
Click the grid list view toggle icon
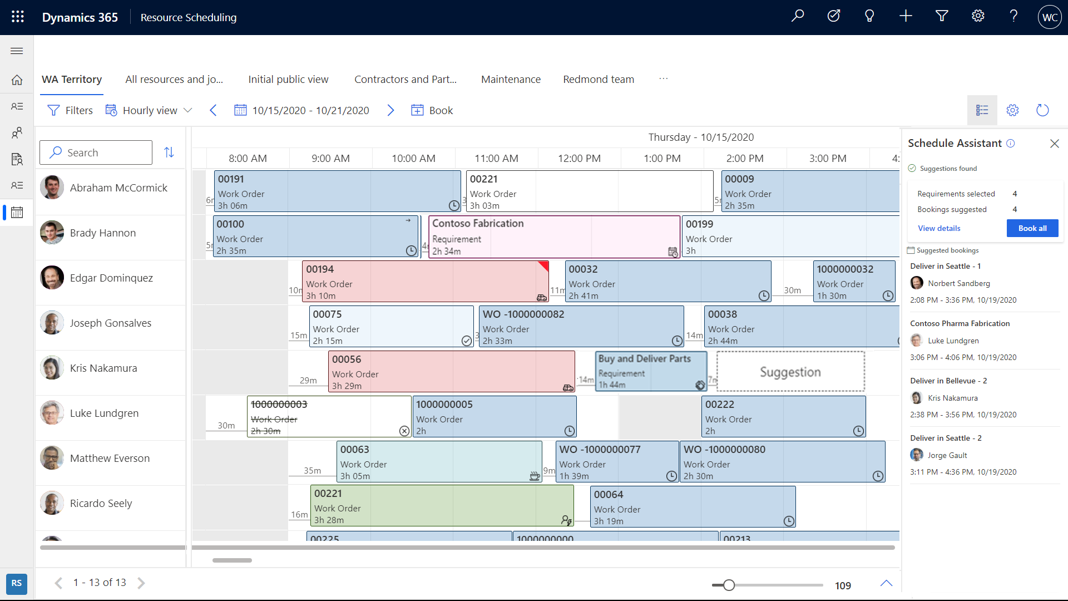coord(981,110)
